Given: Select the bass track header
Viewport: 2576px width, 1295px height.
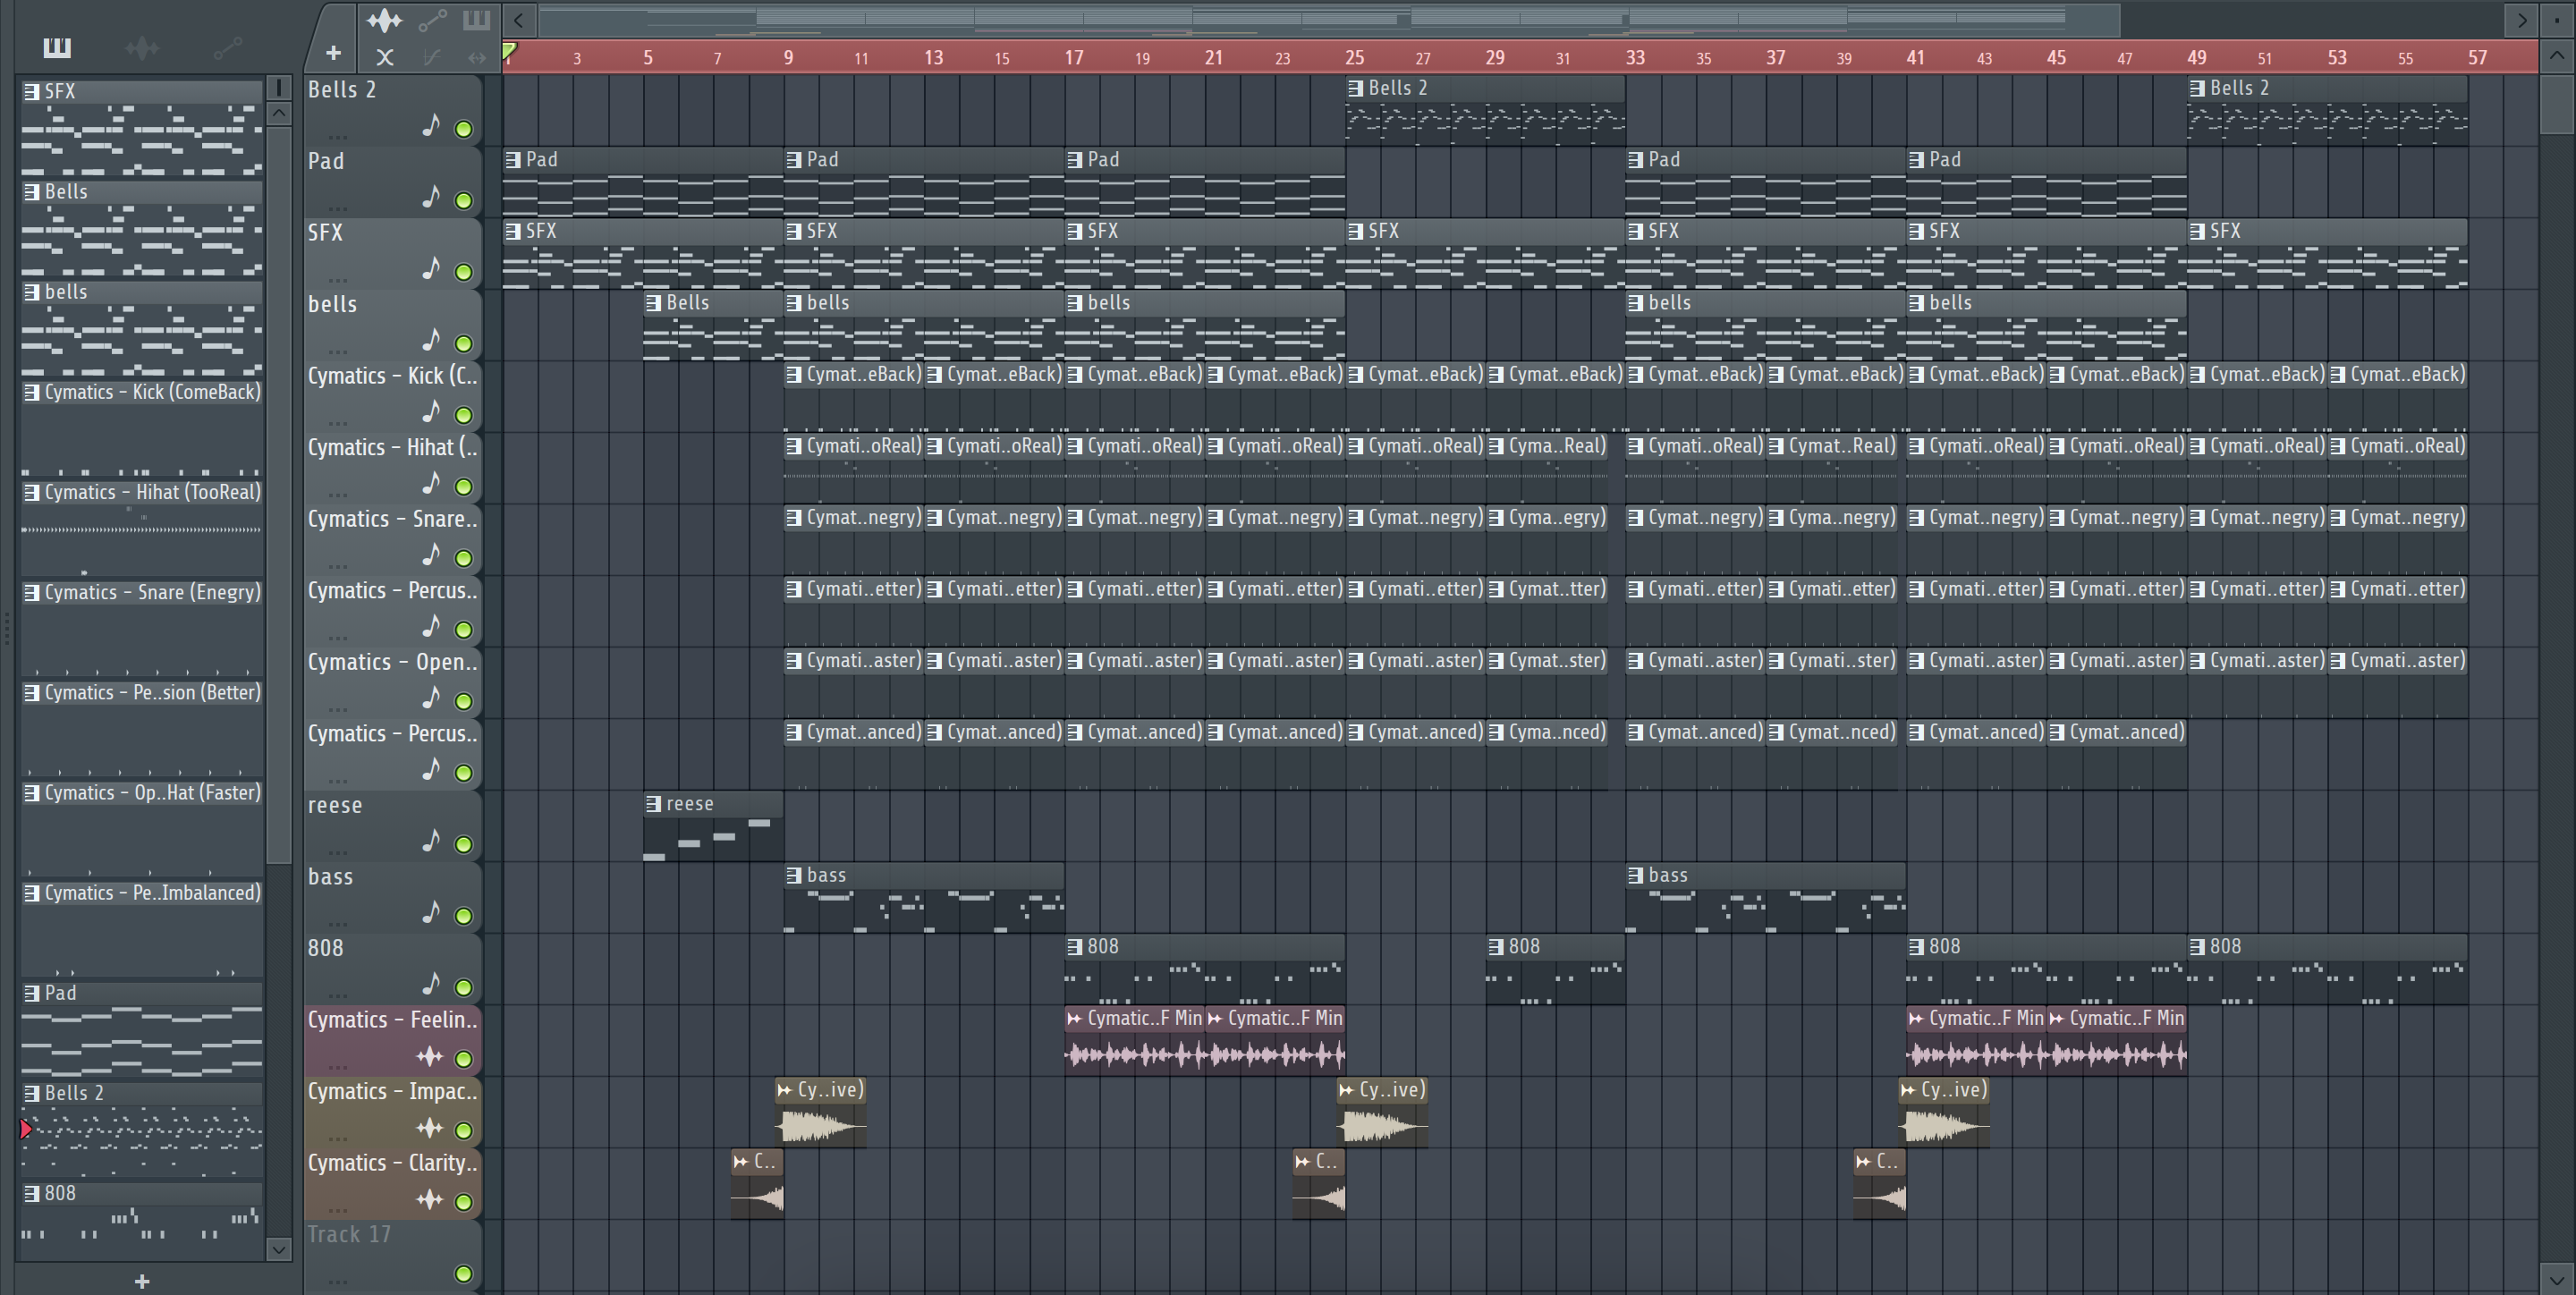Looking at the screenshot, I should click(x=393, y=897).
